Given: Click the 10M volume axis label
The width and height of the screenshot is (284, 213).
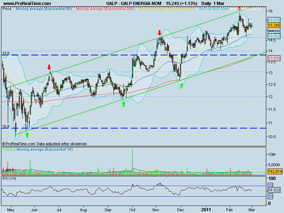Looking at the screenshot, I should pos(272,154).
